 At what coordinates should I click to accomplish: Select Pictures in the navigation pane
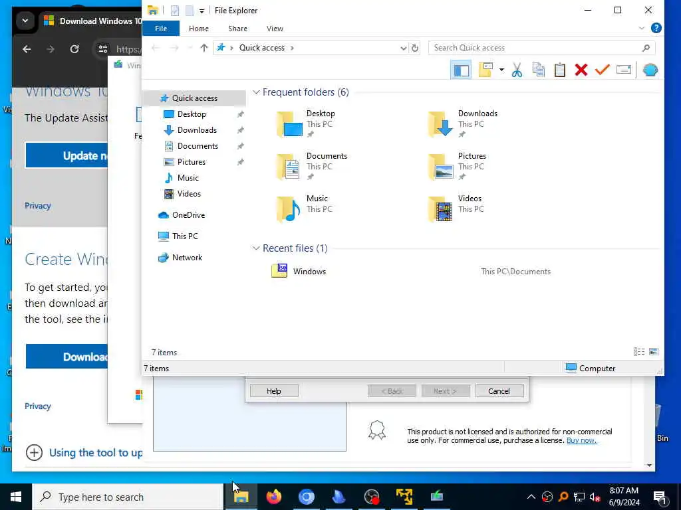[x=191, y=162]
